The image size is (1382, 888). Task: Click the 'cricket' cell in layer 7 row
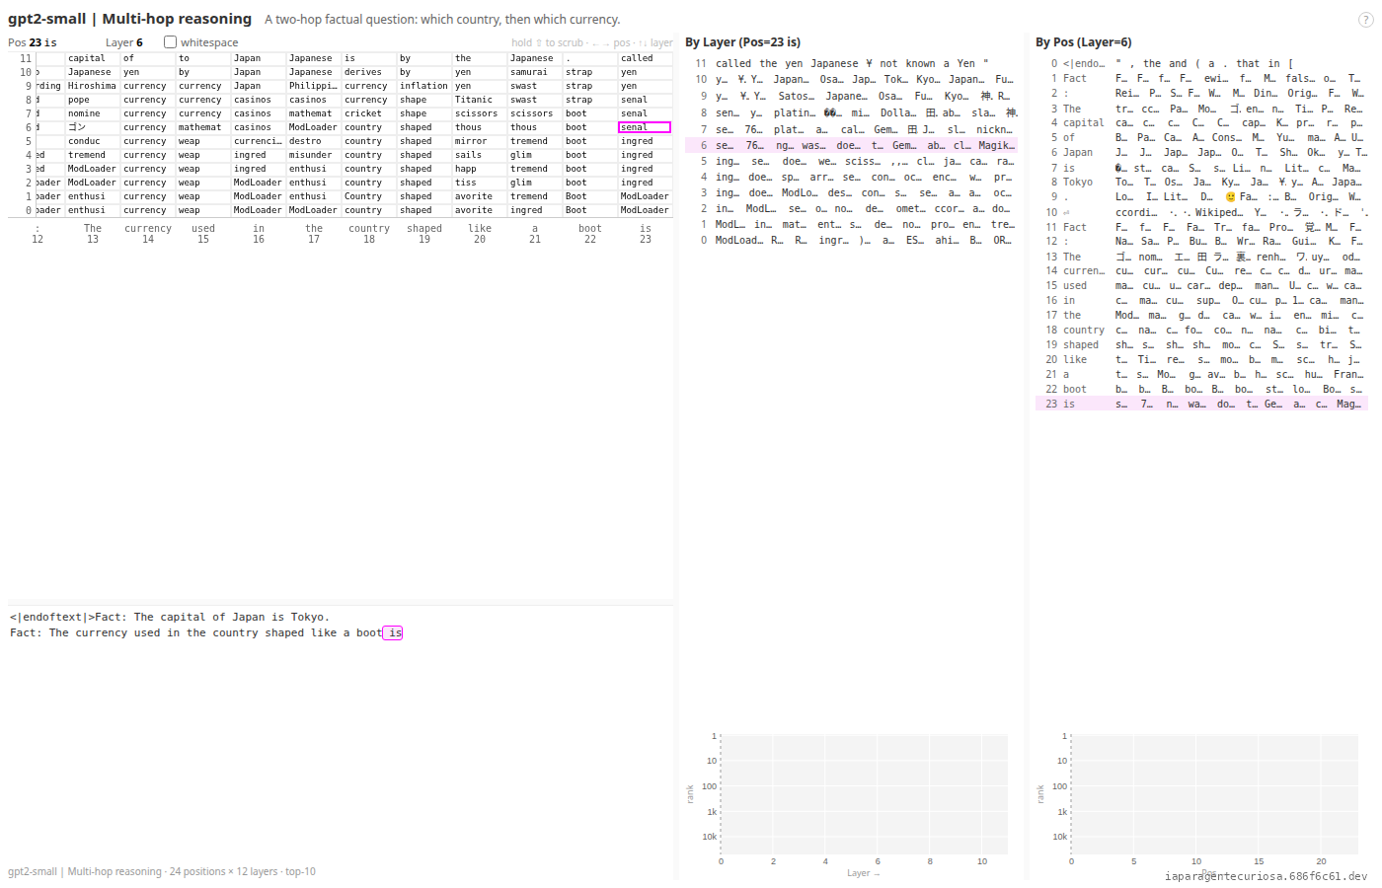point(368,113)
